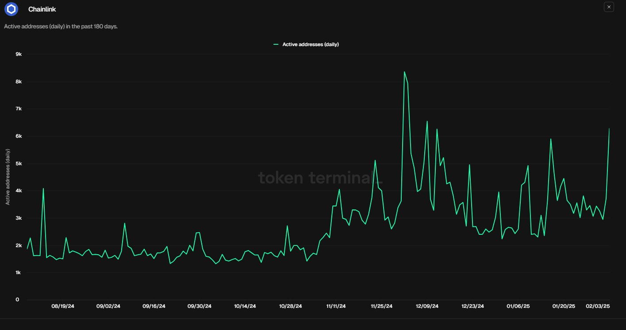The height and width of the screenshot is (330, 626).
Task: Toggle the Active addresses (daily) legend series
Action: coord(310,44)
